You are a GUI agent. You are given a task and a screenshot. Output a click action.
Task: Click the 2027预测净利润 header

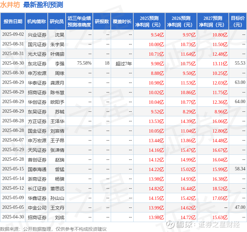pyautogui.click(x=213, y=22)
